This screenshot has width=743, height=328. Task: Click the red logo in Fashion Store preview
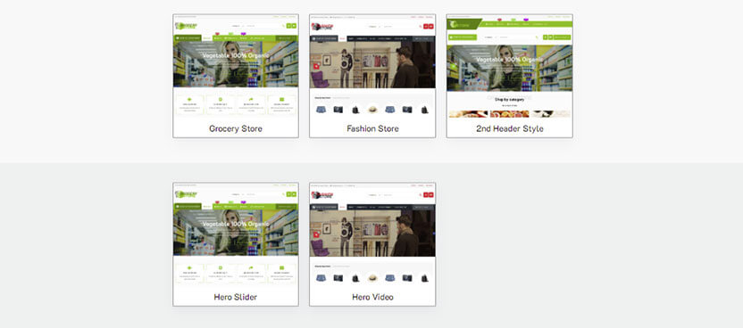[323, 26]
